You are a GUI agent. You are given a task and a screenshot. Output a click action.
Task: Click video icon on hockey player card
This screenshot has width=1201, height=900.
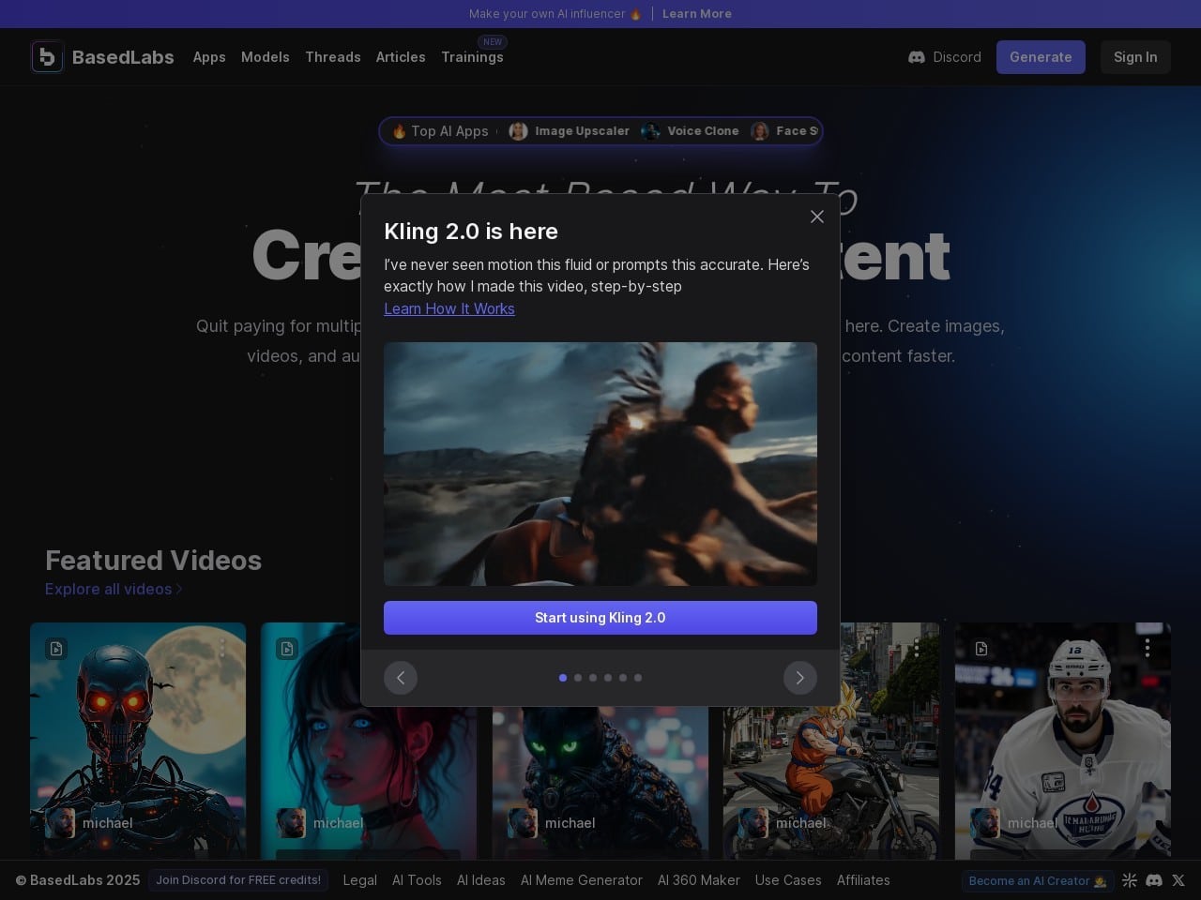coord(981,649)
